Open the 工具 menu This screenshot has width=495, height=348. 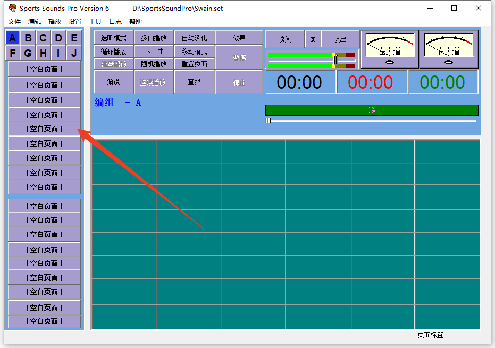(x=95, y=22)
